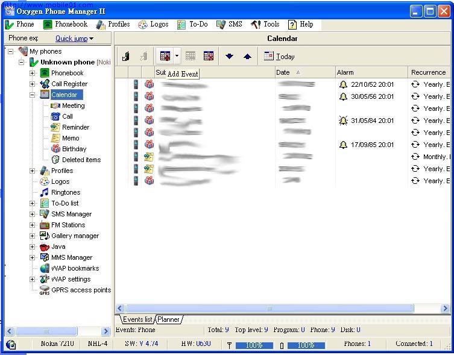Screen dimensions: 454x355
Task: Select the Memo note icon in the tree
Action: click(55, 138)
